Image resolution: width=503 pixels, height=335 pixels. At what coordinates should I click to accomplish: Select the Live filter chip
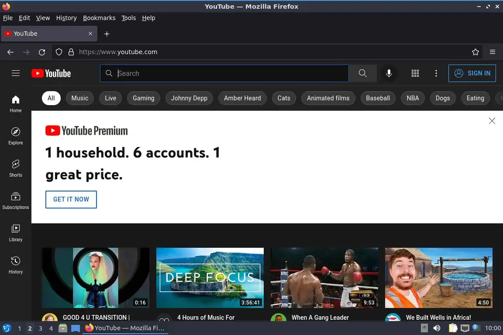[x=110, y=98]
